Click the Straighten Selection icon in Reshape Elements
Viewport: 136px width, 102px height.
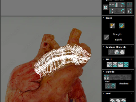111,52
